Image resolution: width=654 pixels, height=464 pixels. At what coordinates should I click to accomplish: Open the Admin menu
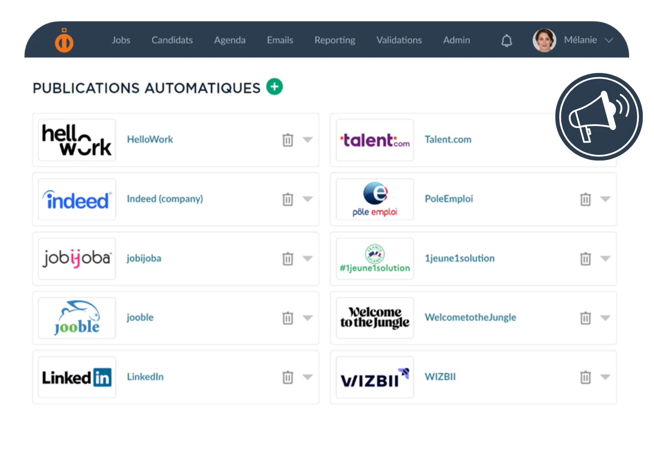tap(456, 40)
